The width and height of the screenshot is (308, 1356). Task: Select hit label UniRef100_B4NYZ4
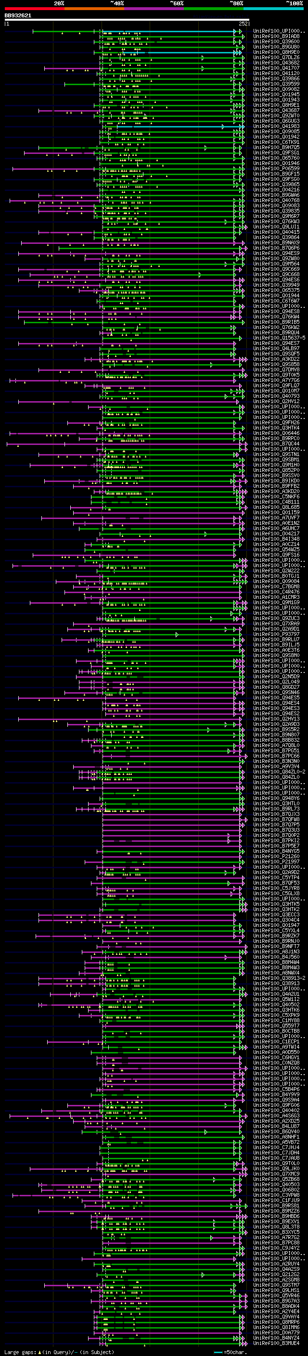click(276, 1338)
